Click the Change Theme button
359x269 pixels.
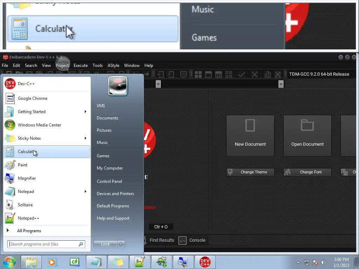point(250,172)
